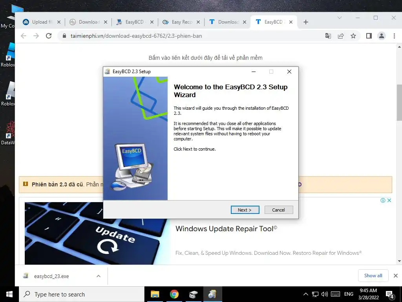Click the address bar URL
The width and height of the screenshot is (402, 302).
(x=136, y=36)
